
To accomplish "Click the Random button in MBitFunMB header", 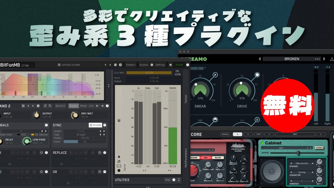I will pos(131,65).
